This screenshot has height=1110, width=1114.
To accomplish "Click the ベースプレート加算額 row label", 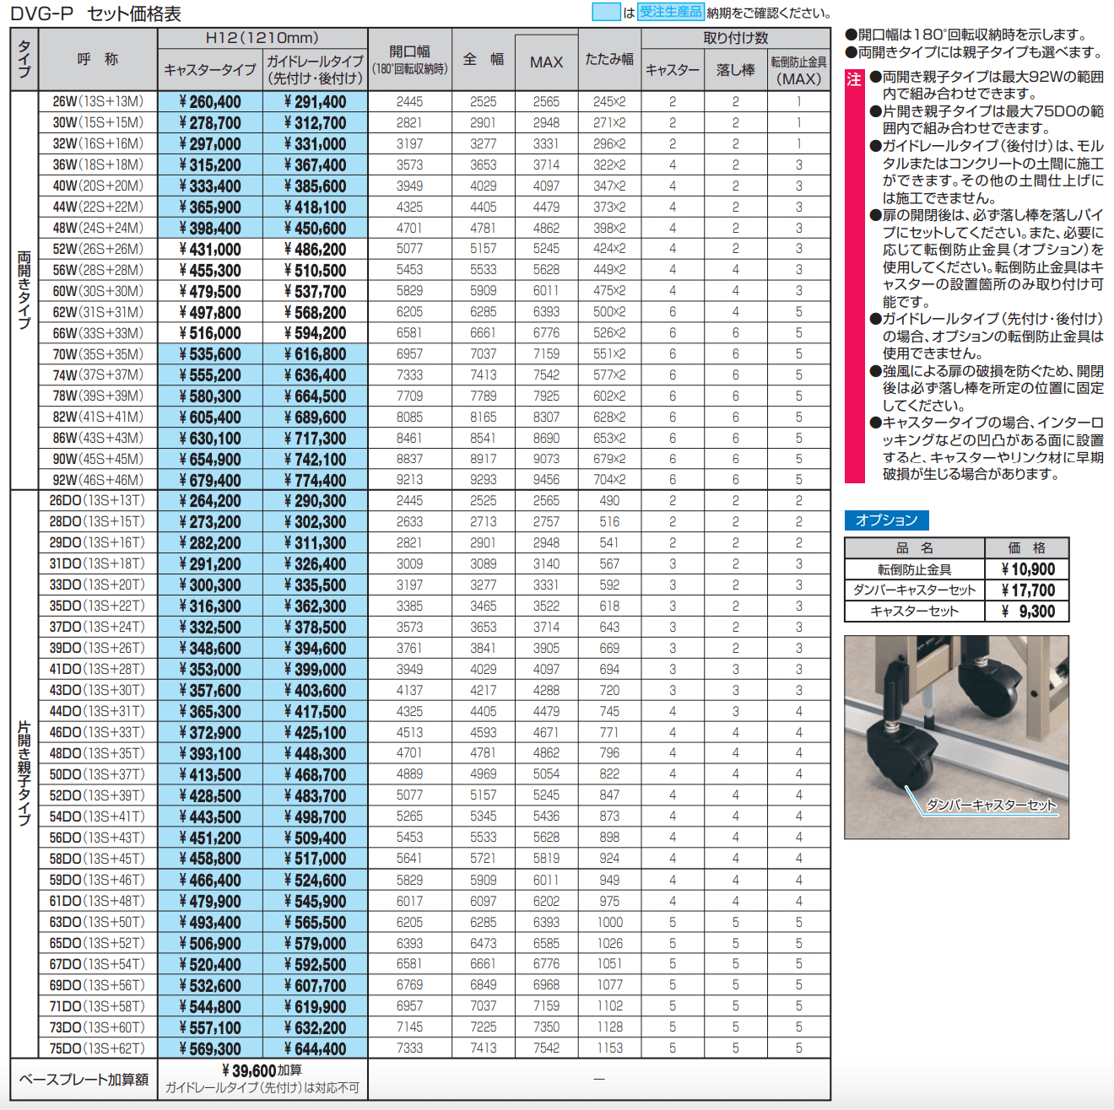I will coord(84,1080).
